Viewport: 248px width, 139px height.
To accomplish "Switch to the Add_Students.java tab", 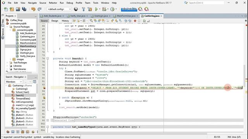I will click(52, 16).
